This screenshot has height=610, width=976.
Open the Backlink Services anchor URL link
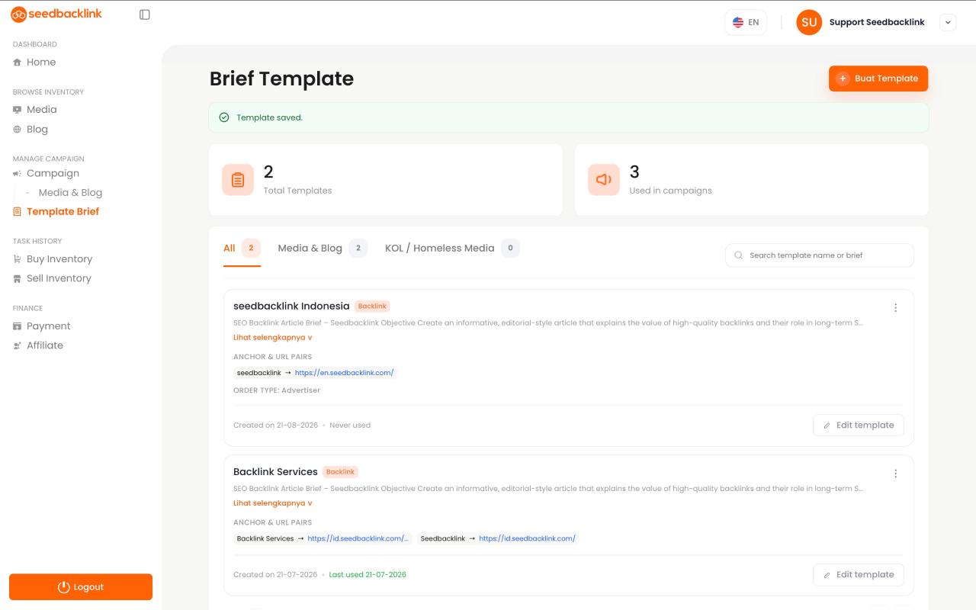click(x=358, y=538)
